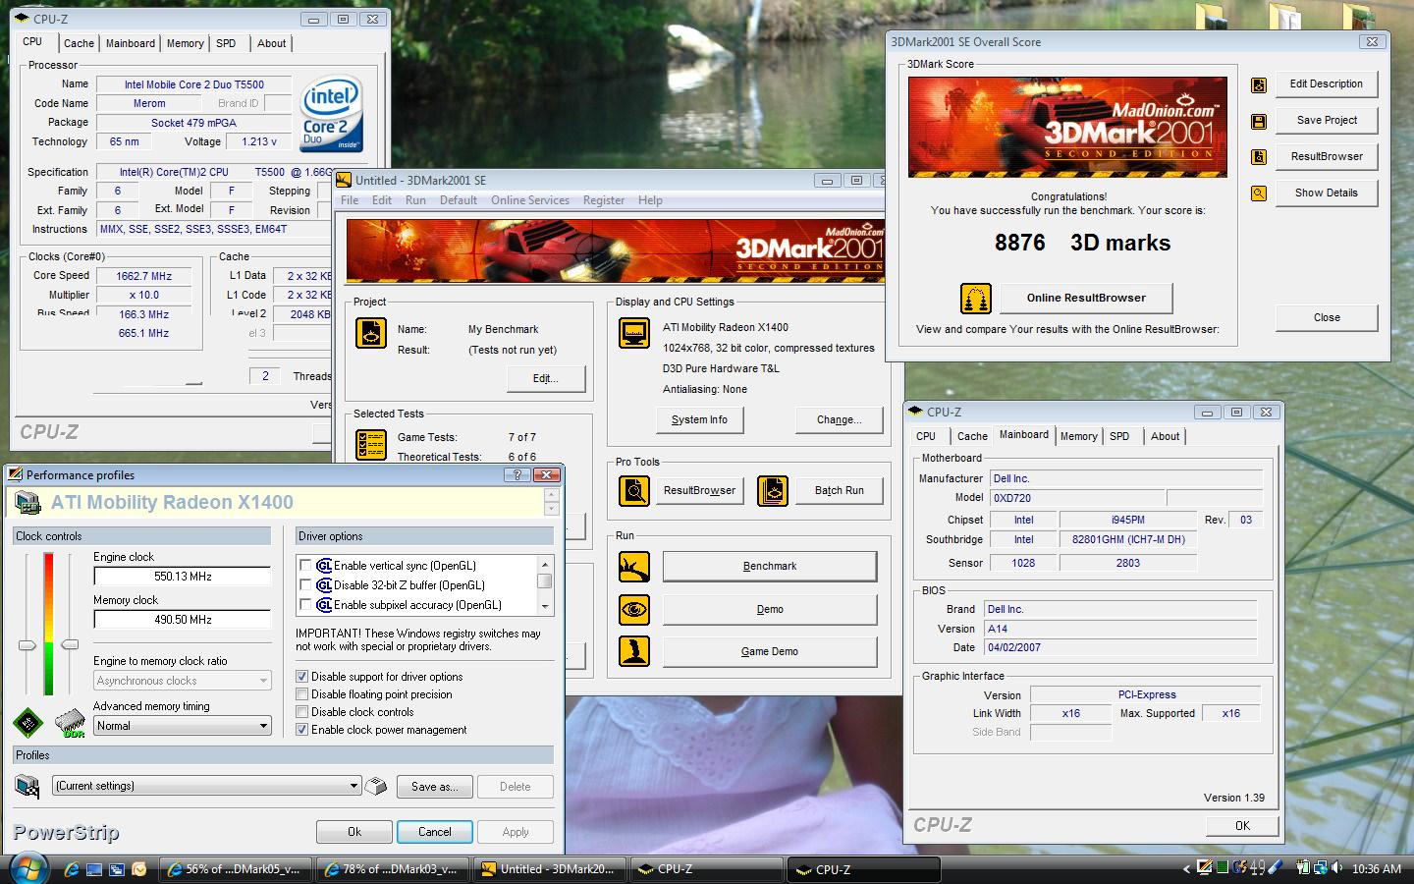Image resolution: width=1414 pixels, height=884 pixels.
Task: Click the Edit Description icon
Action: [x=1259, y=84]
